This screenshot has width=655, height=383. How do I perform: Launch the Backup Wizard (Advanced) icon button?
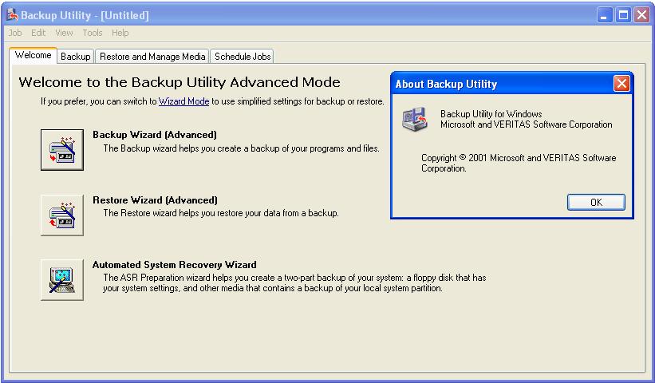pos(62,150)
